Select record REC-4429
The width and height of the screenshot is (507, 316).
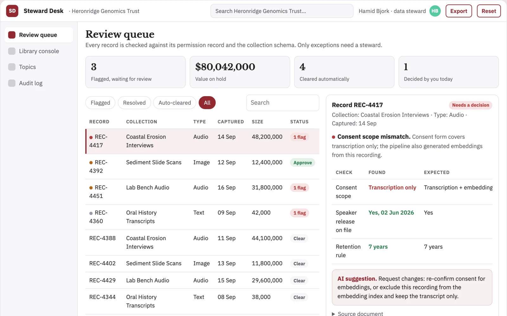(x=202, y=281)
